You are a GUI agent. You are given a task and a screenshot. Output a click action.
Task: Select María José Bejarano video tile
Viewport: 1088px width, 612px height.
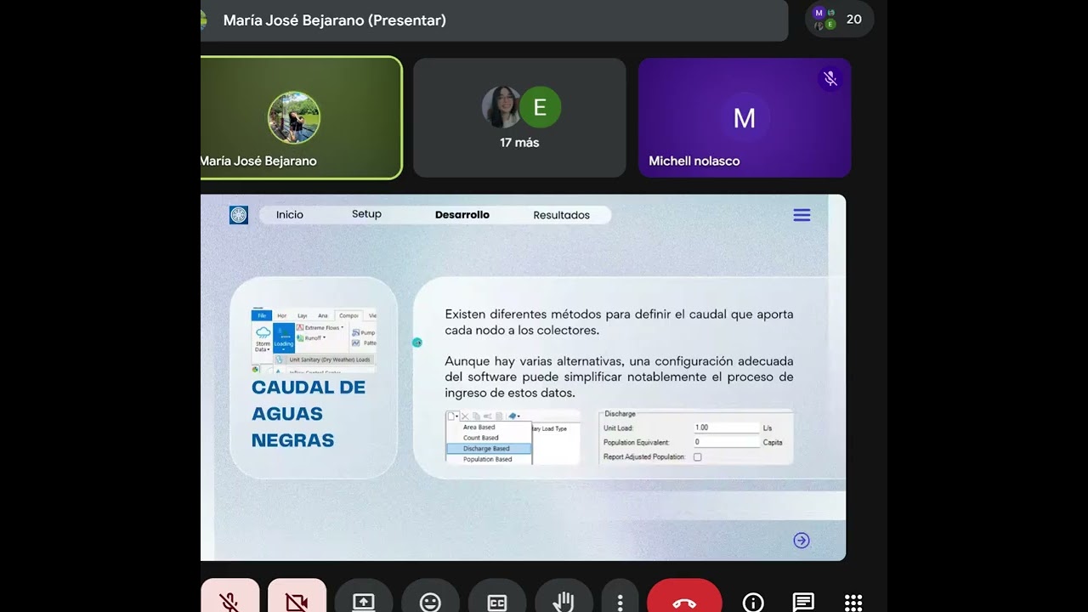(x=301, y=118)
